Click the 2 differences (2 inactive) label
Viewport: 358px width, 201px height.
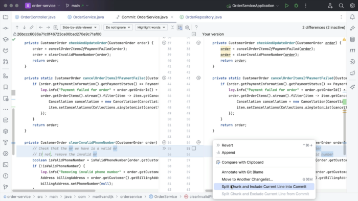coord(324,28)
